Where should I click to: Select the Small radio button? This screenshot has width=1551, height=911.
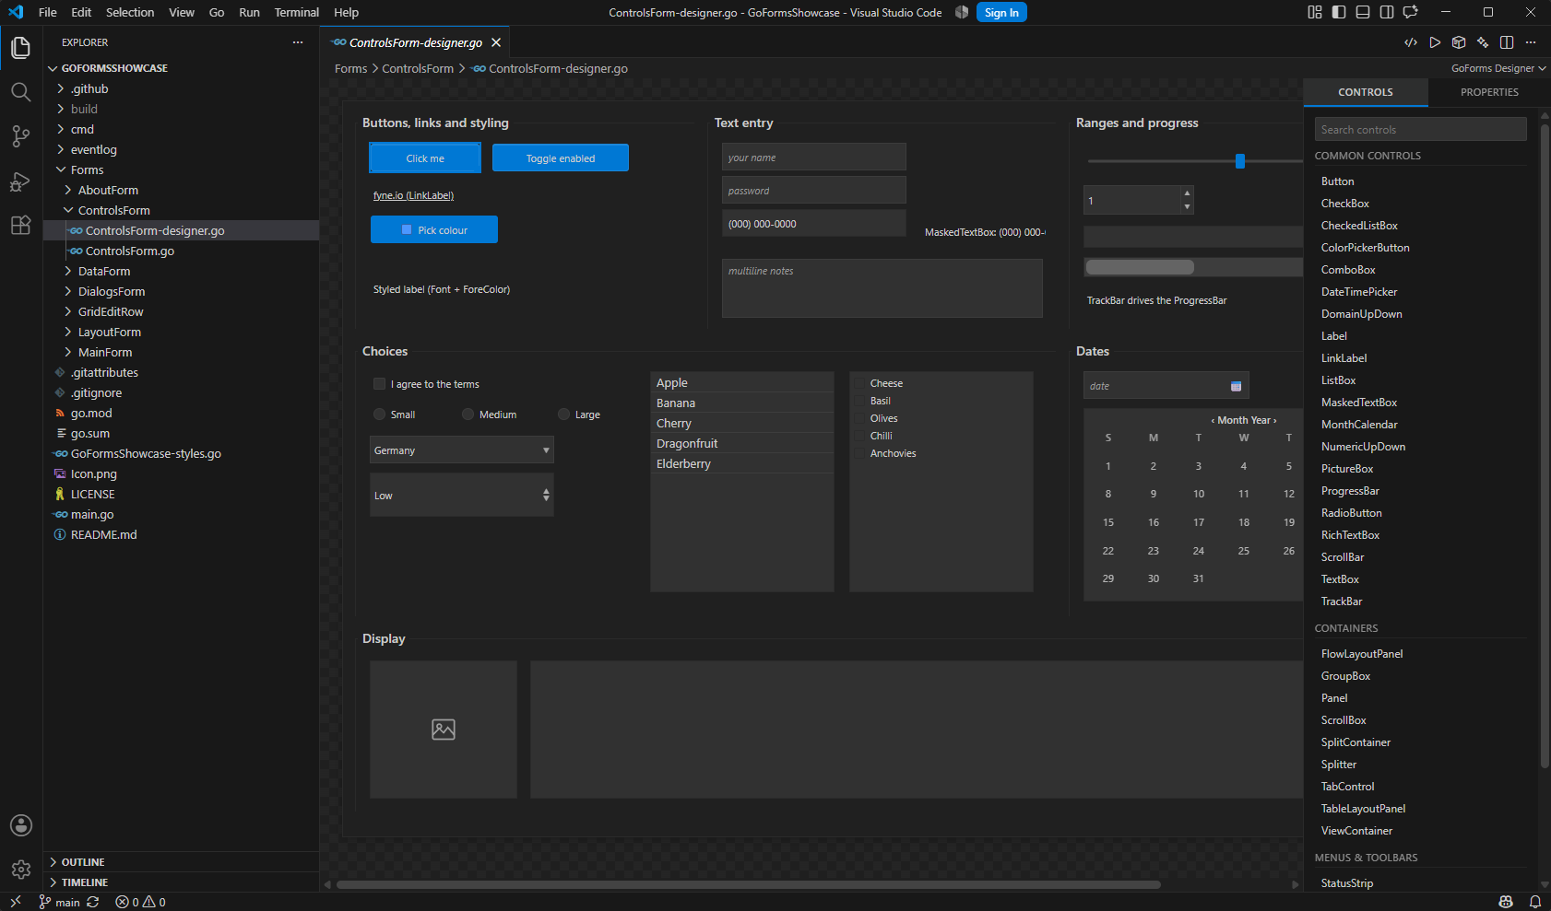379,415
